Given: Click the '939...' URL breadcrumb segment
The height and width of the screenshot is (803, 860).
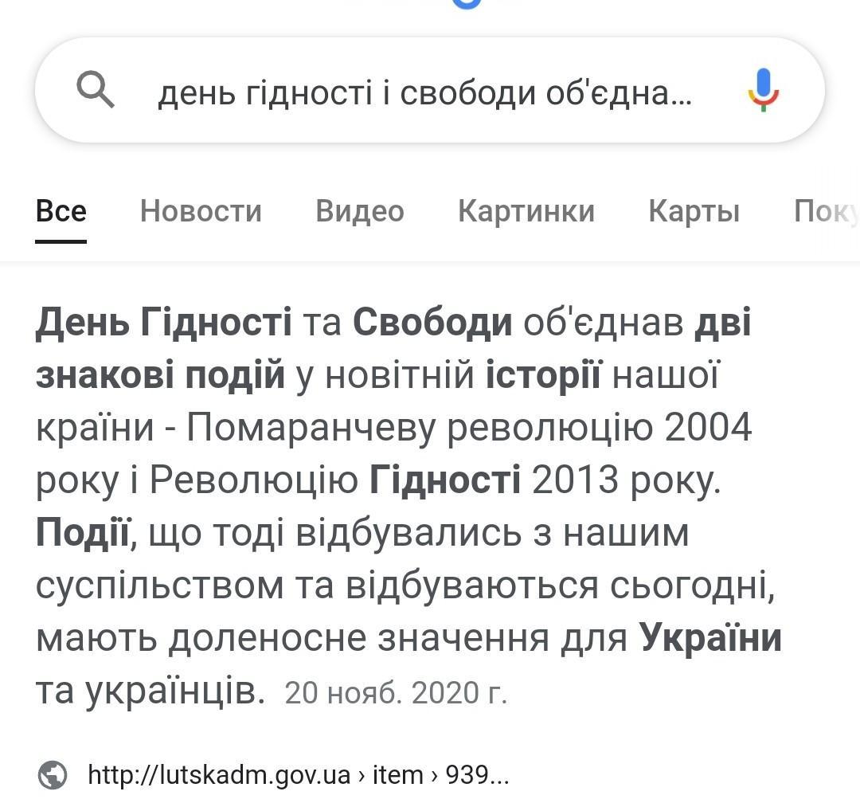Looking at the screenshot, I should (476, 774).
